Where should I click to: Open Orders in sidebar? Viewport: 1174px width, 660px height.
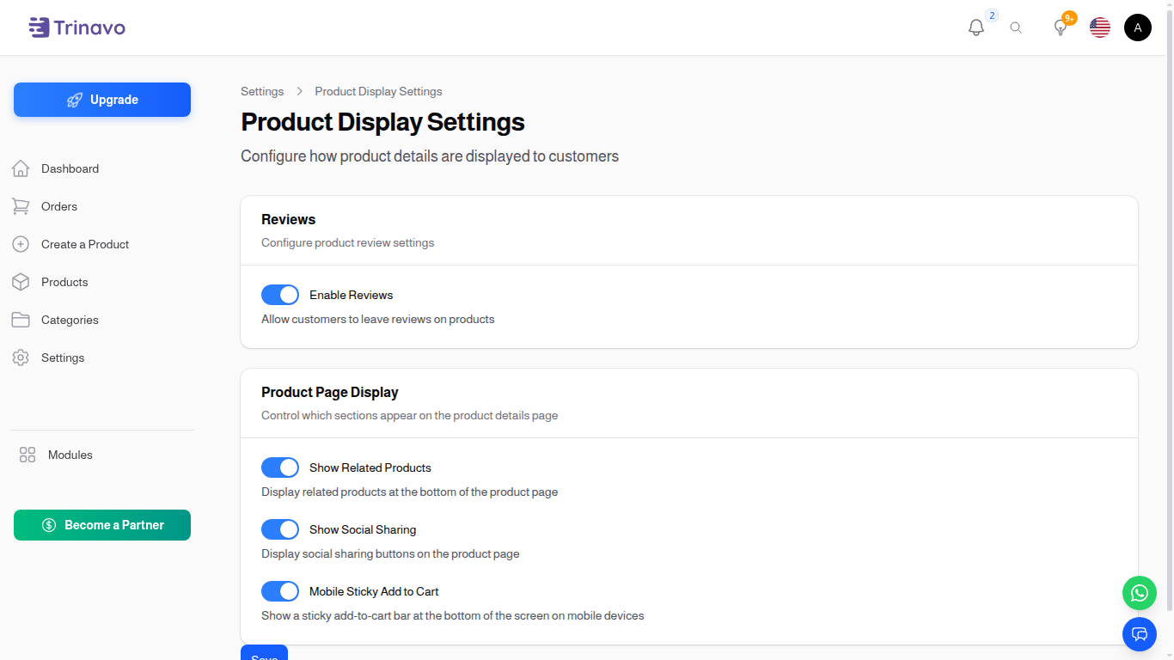coord(59,206)
